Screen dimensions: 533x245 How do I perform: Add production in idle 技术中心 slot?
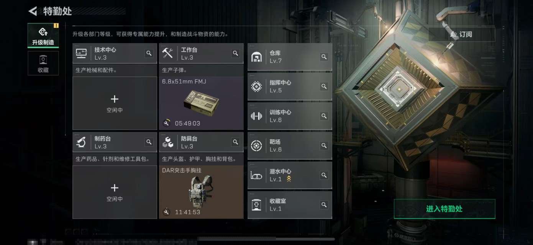pyautogui.click(x=115, y=103)
